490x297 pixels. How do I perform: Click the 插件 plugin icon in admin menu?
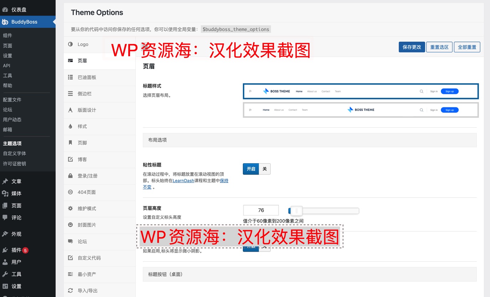5,250
